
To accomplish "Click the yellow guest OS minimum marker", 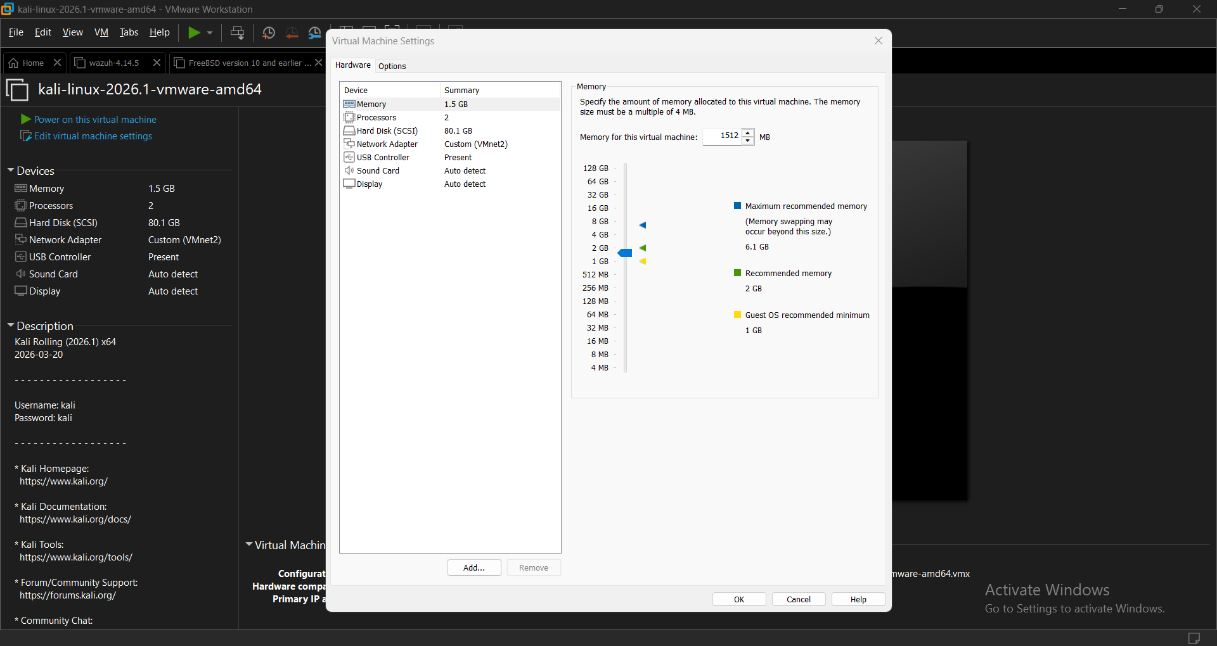I will click(643, 261).
